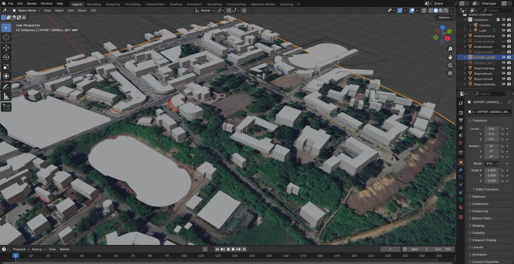
Task: Switch to the Shading workspace tab
Action: (175, 4)
